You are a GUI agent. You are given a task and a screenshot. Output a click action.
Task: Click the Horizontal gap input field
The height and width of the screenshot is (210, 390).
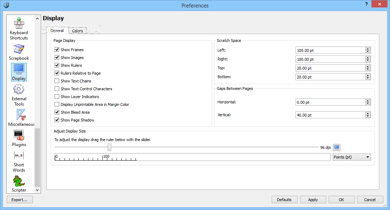coord(330,102)
